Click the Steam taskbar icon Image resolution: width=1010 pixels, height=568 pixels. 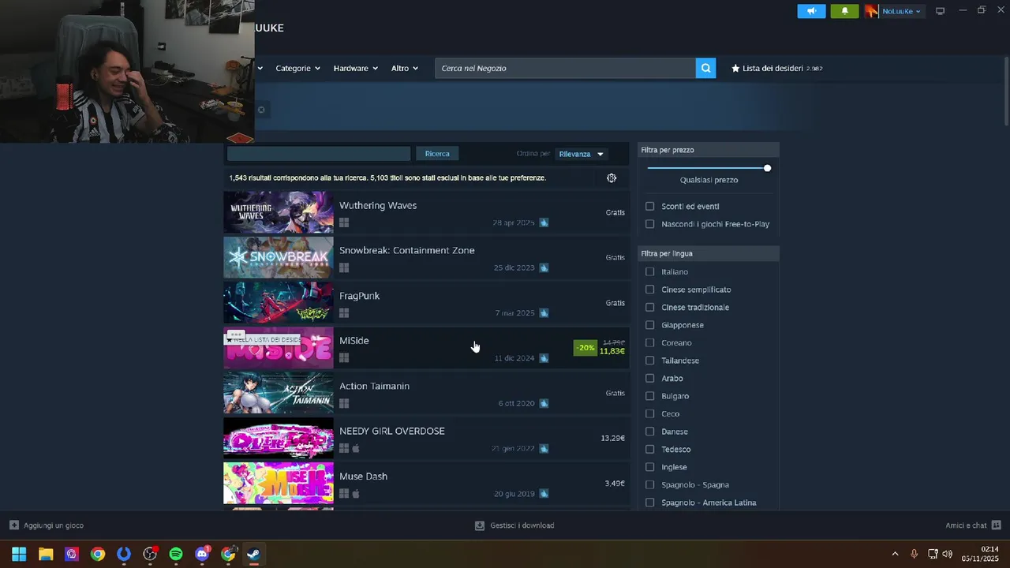[x=253, y=554]
